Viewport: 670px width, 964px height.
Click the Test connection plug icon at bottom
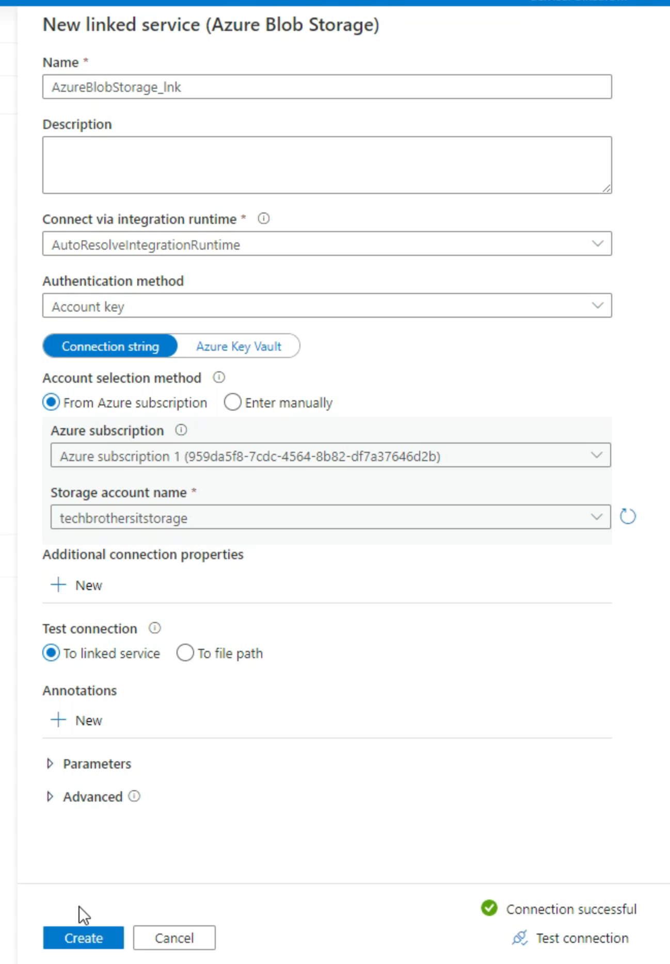coord(520,938)
